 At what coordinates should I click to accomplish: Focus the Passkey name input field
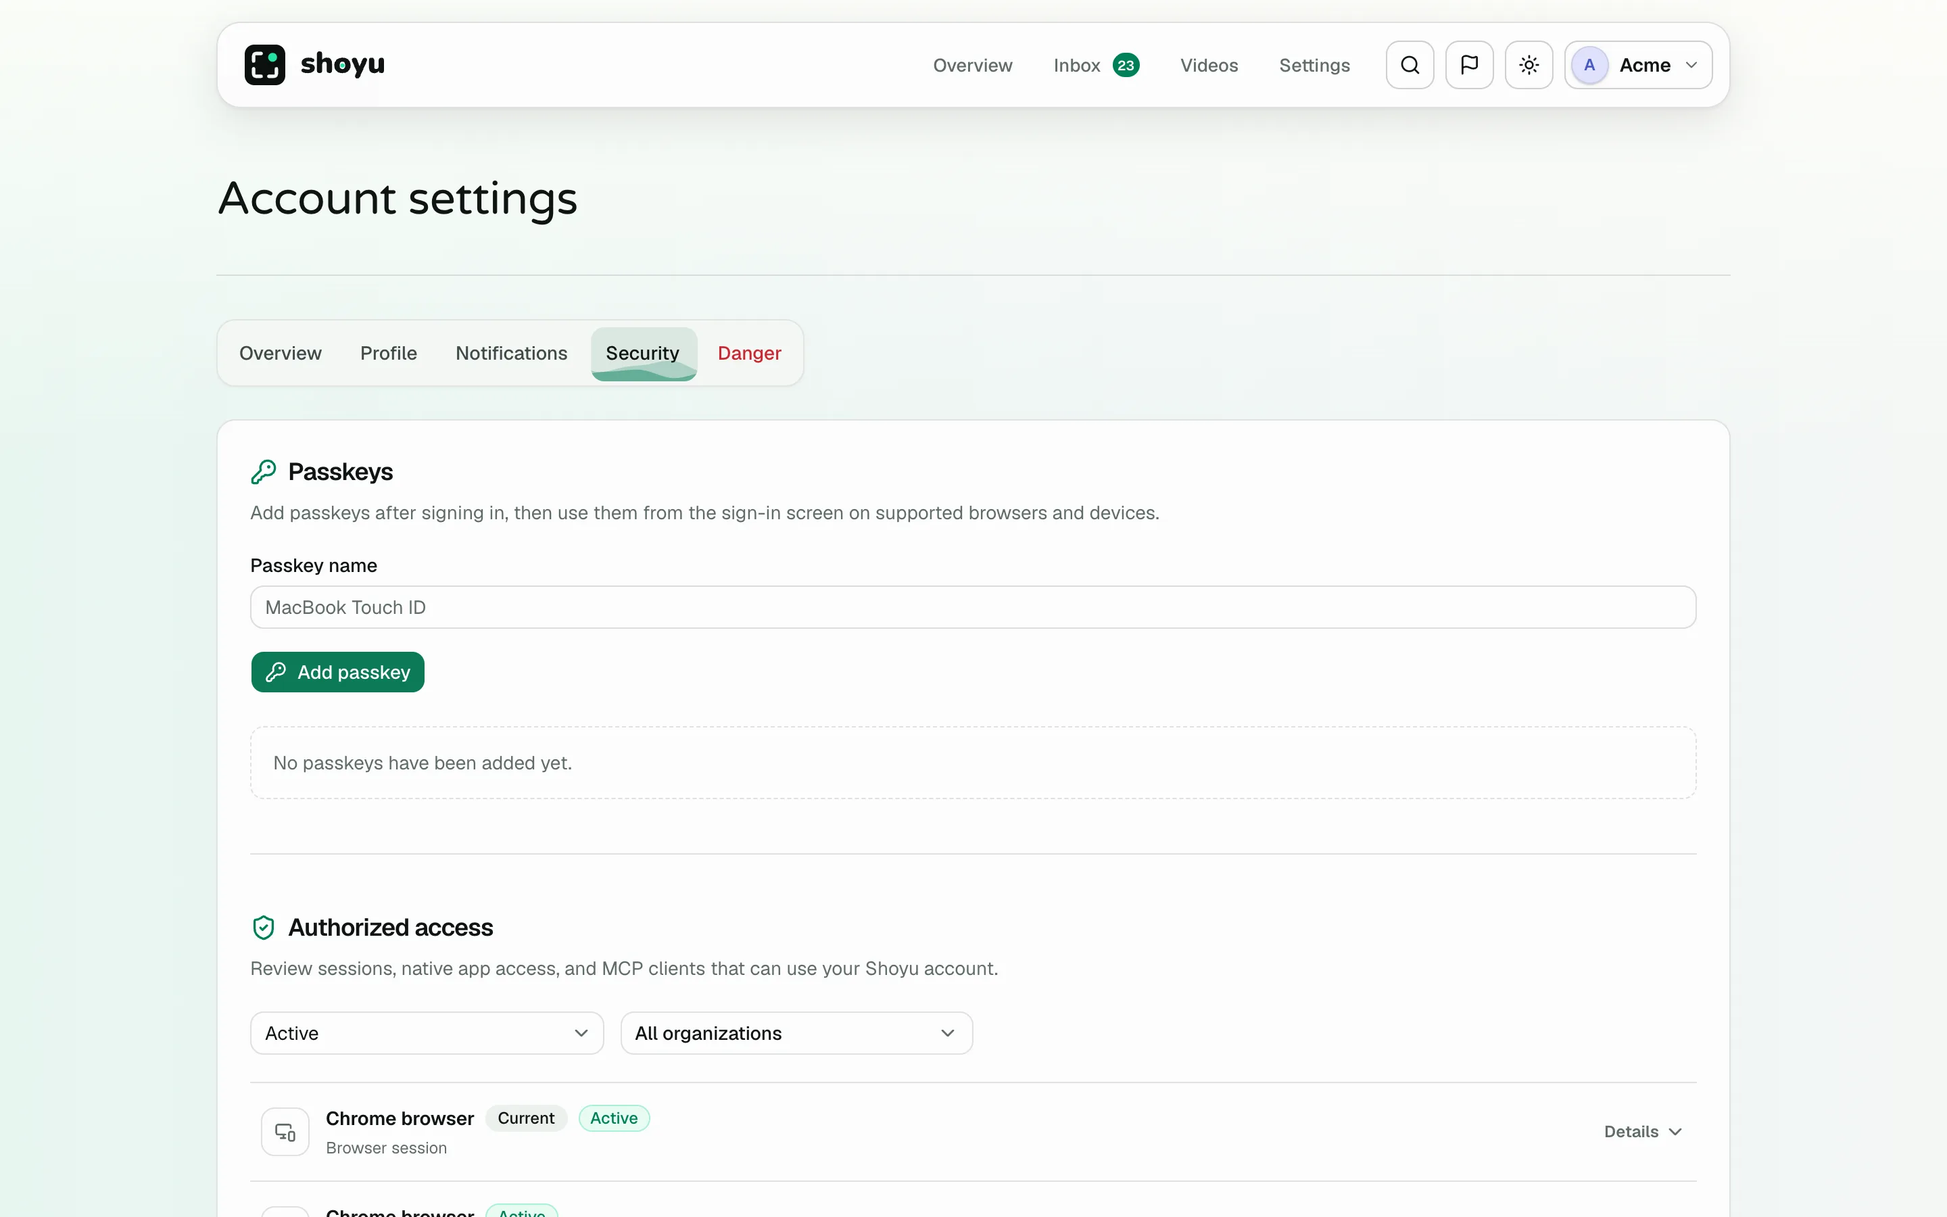click(973, 607)
